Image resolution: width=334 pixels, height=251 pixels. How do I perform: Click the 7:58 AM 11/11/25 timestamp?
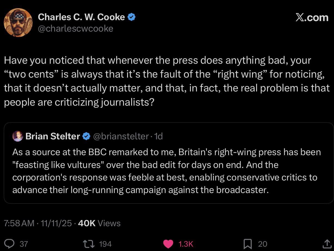pyautogui.click(x=38, y=223)
